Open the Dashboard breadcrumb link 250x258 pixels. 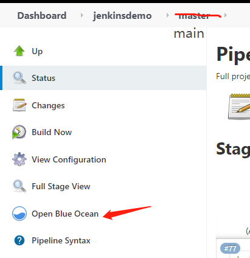tap(42, 16)
